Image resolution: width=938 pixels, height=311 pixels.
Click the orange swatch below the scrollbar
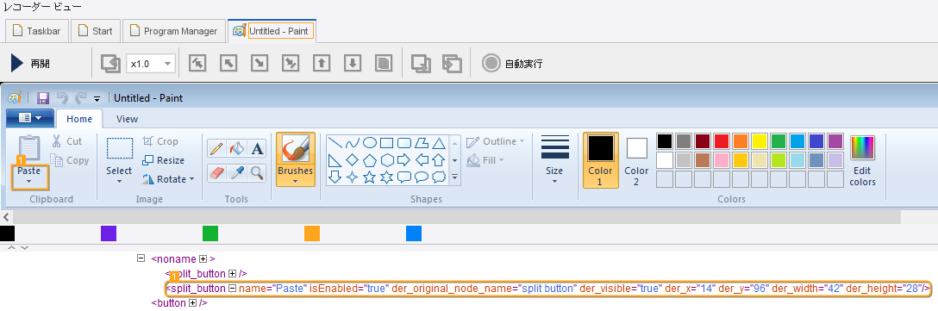tap(312, 233)
